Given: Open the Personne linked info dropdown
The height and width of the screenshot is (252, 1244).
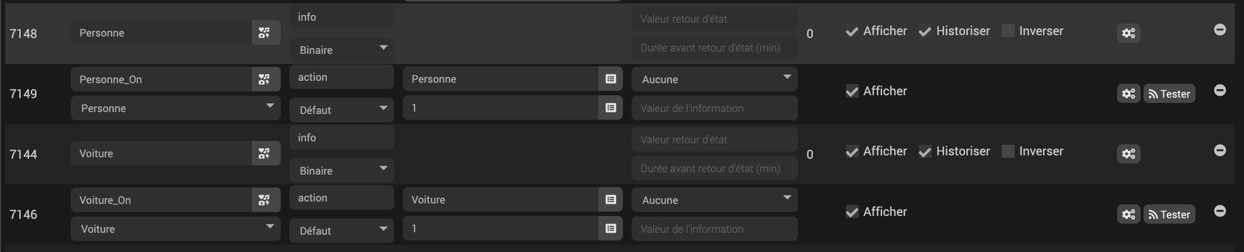Looking at the screenshot, I should pos(175,108).
